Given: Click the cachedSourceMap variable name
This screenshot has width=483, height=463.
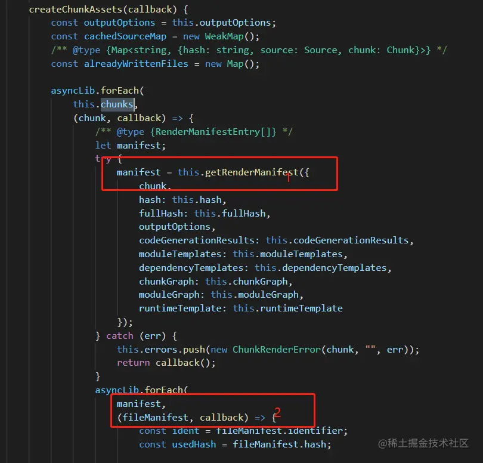Looking at the screenshot, I should coord(125,36).
